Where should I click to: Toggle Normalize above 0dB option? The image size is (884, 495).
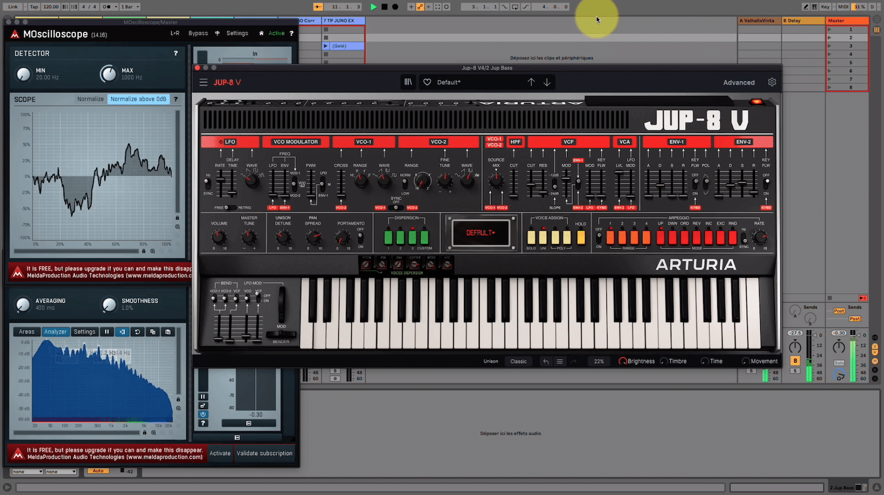pyautogui.click(x=138, y=99)
